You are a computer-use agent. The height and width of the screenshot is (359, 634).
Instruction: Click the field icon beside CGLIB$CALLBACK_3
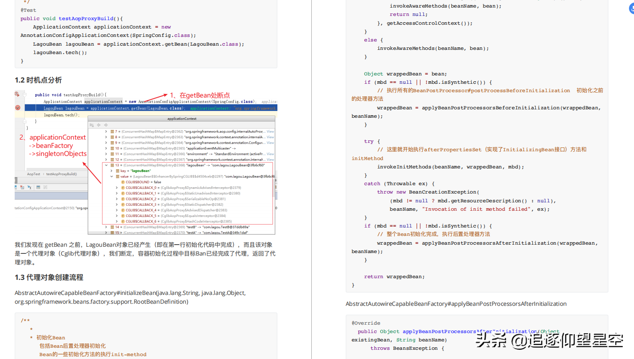pyautogui.click(x=123, y=204)
